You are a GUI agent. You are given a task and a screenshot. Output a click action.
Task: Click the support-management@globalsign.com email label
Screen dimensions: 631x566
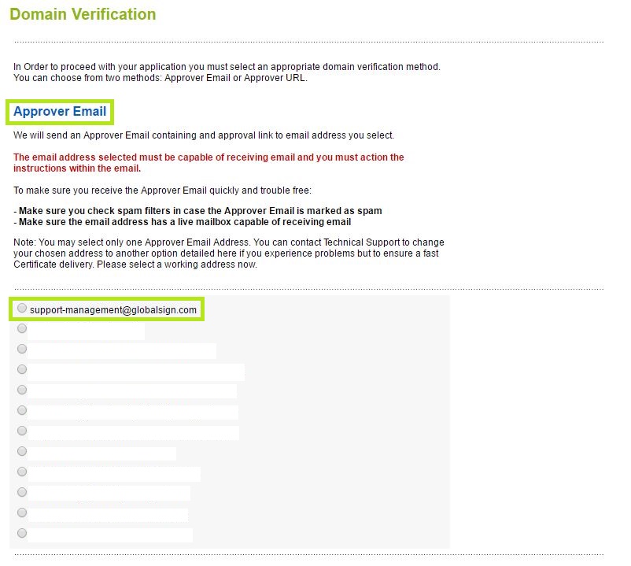[113, 309]
